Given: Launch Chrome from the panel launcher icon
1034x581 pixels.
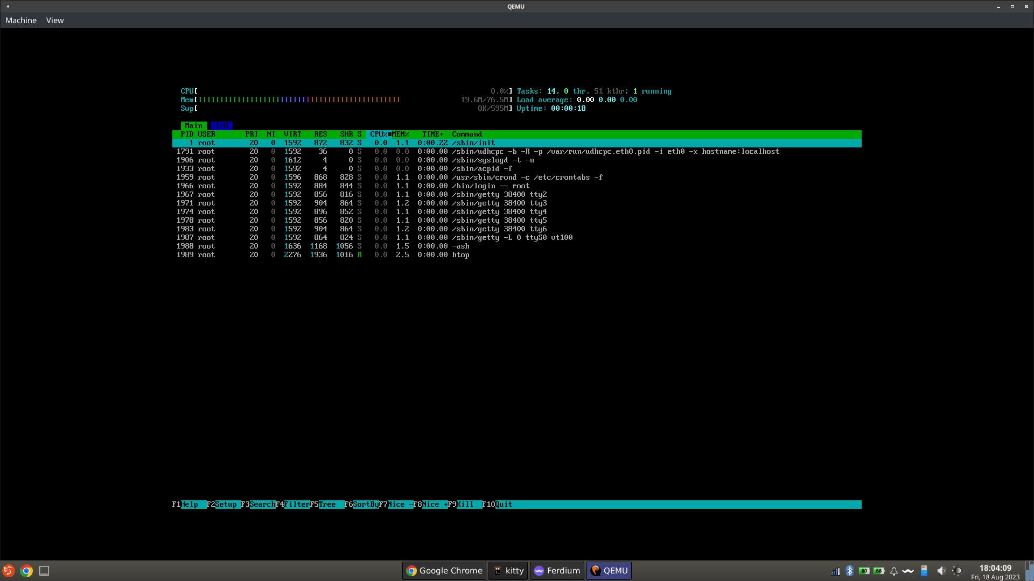Looking at the screenshot, I should pyautogui.click(x=26, y=571).
